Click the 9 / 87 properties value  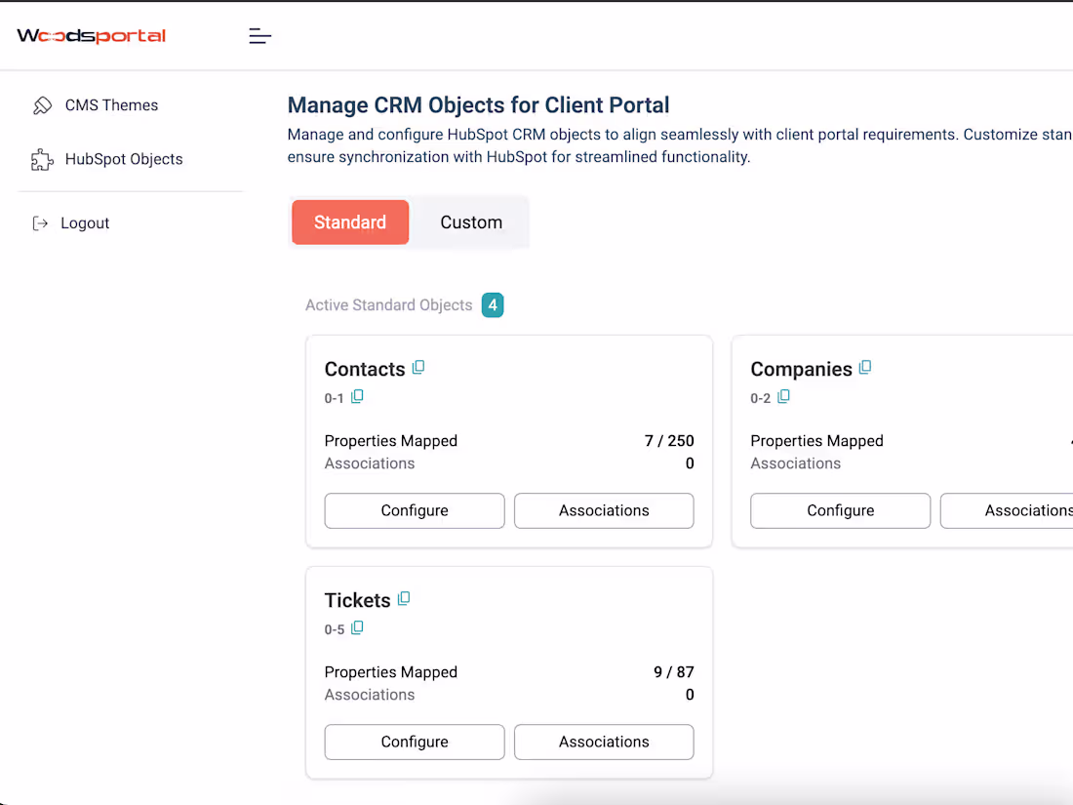674,672
